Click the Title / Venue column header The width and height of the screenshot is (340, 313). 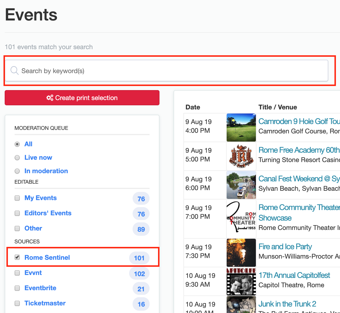pyautogui.click(x=277, y=107)
